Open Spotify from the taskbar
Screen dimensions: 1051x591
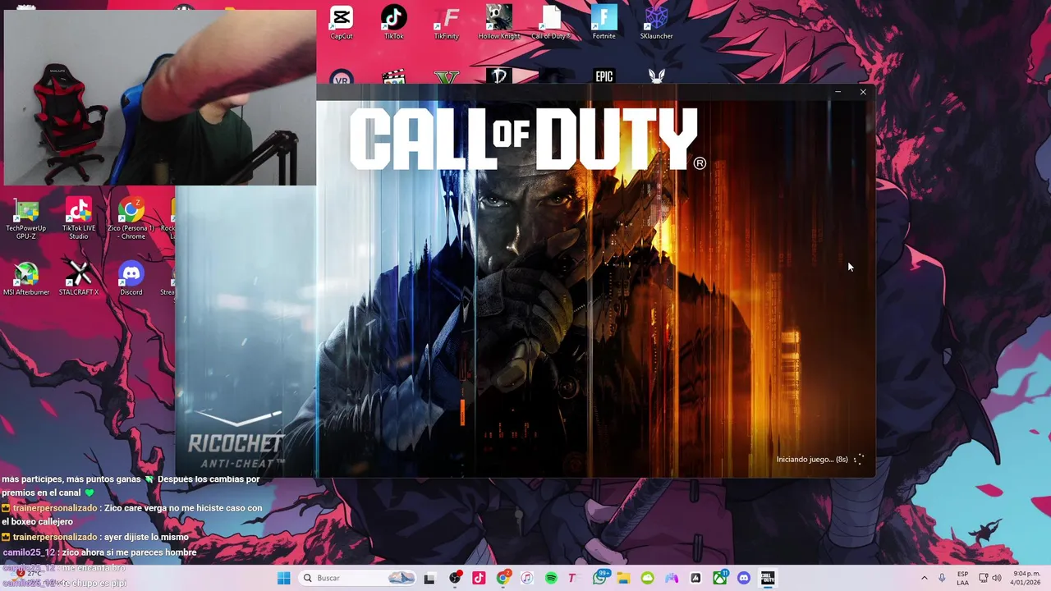[551, 578]
